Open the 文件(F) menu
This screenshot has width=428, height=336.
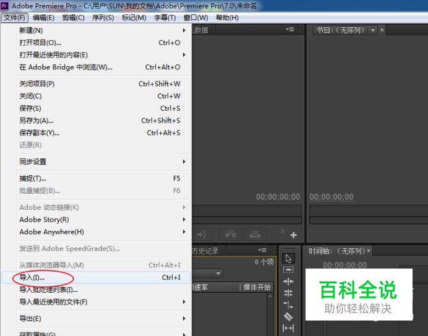[14, 18]
